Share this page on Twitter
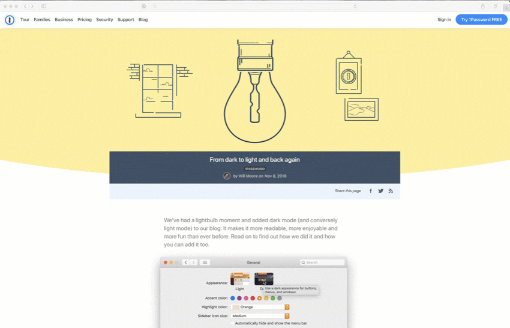The width and height of the screenshot is (510, 328). tap(380, 191)
